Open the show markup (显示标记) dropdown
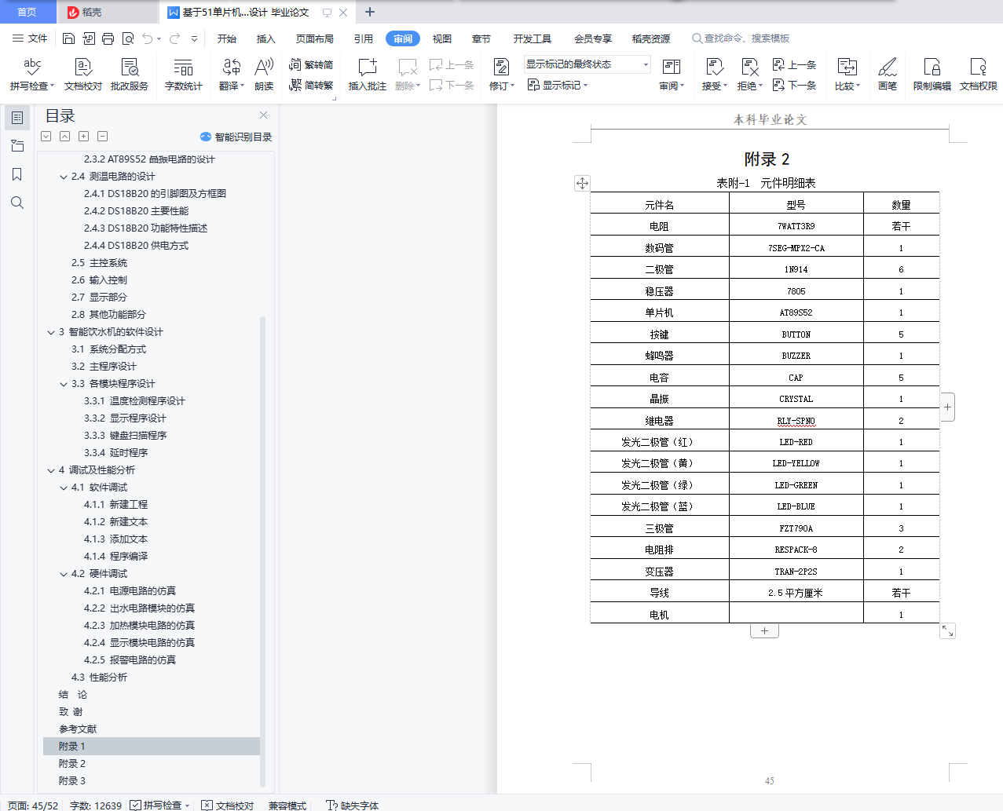 558,85
